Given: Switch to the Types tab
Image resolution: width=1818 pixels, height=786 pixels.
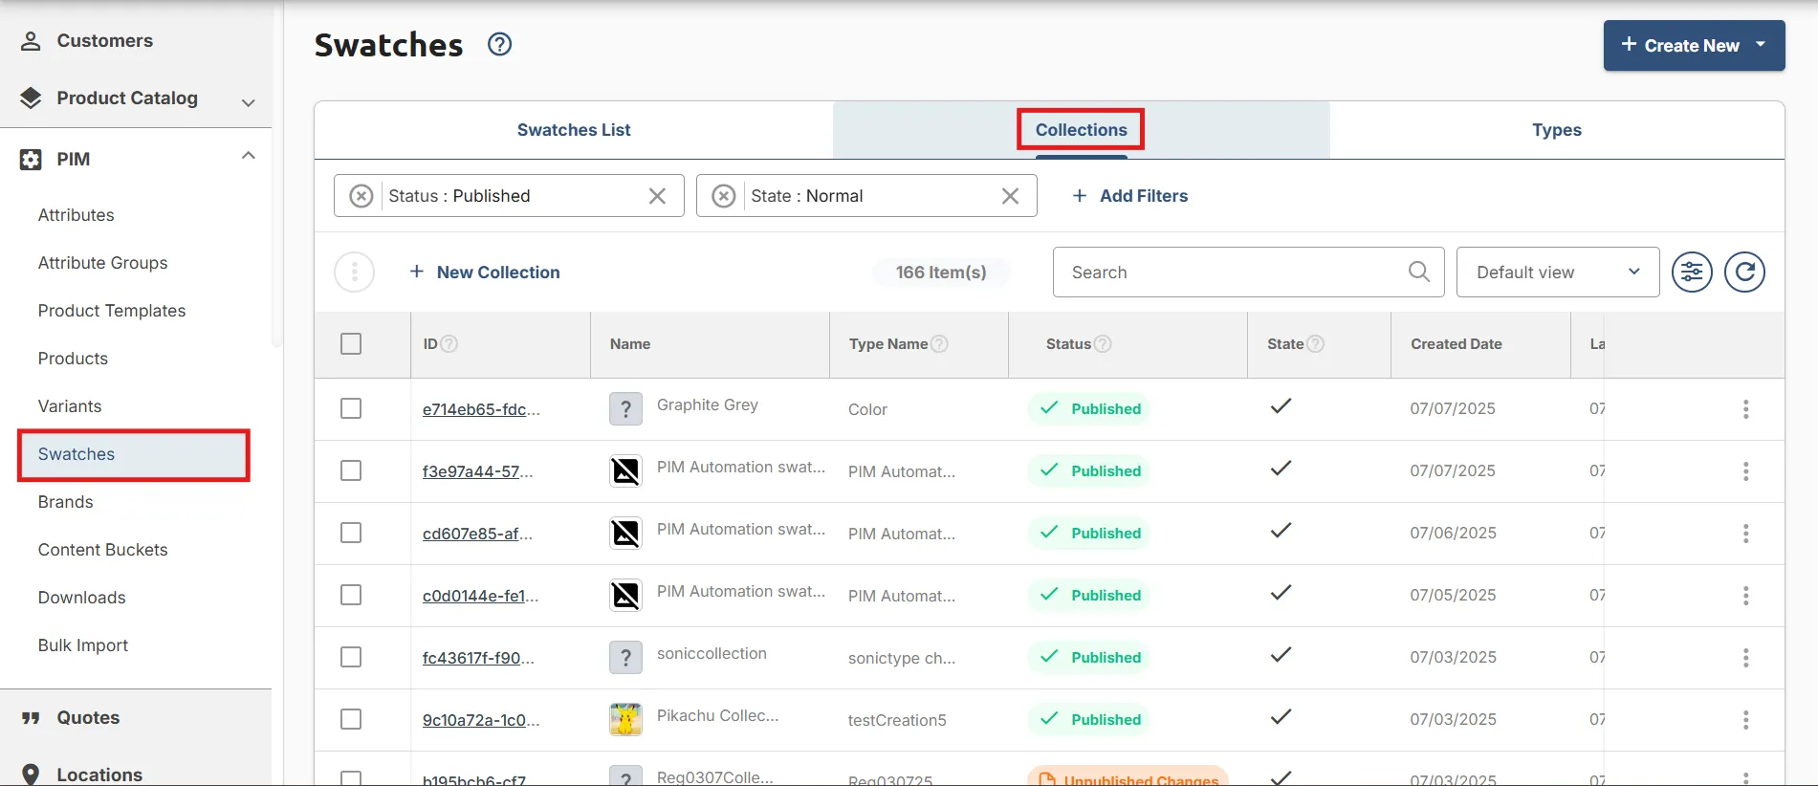Looking at the screenshot, I should click(1557, 130).
